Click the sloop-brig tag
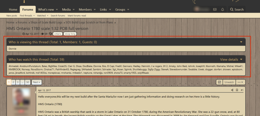260x116 pixels. point(70,34)
